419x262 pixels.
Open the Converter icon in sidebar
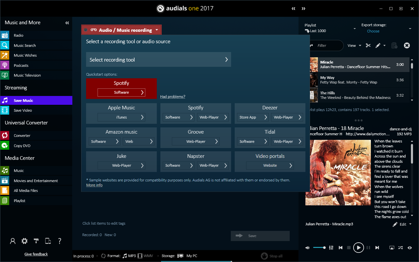pos(5,136)
